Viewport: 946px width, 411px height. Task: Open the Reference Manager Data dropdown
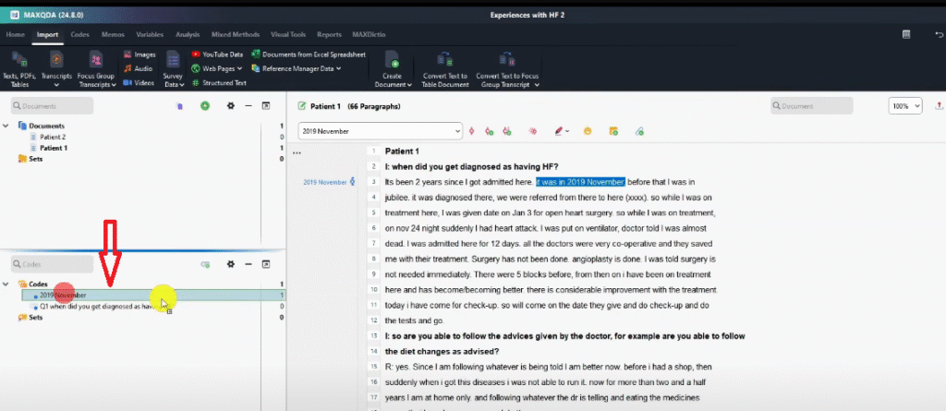point(297,68)
